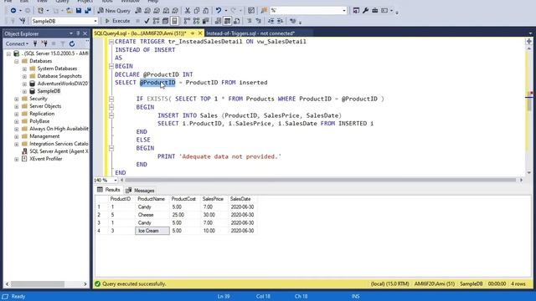Image resolution: width=536 pixels, height=301 pixels.
Task: Toggle Include Live Query Statistics
Action: (x=197, y=21)
